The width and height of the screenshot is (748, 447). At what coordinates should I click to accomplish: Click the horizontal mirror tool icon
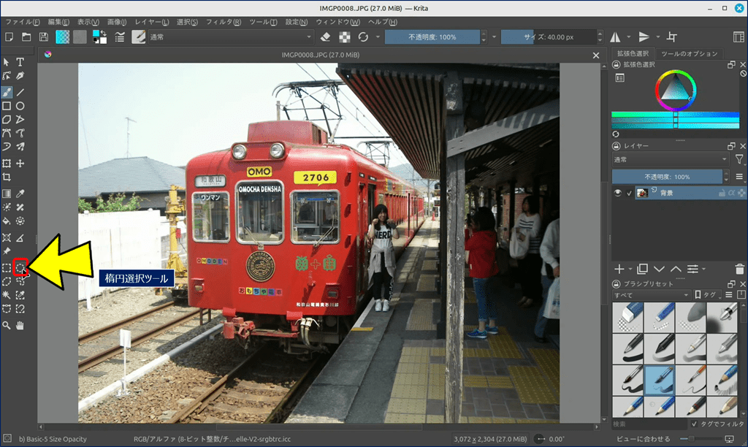[x=615, y=37]
